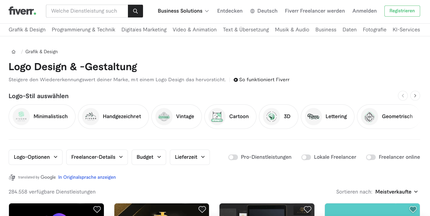The image size is (430, 216).
Task: Click the Welche Dienstleistung search field
Action: pyautogui.click(x=87, y=11)
